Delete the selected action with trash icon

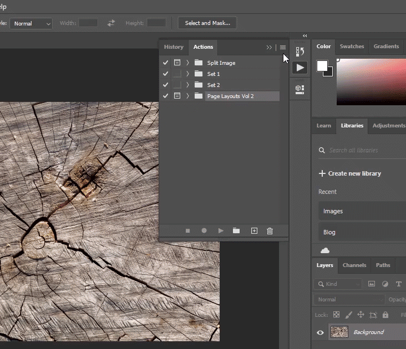click(x=270, y=231)
